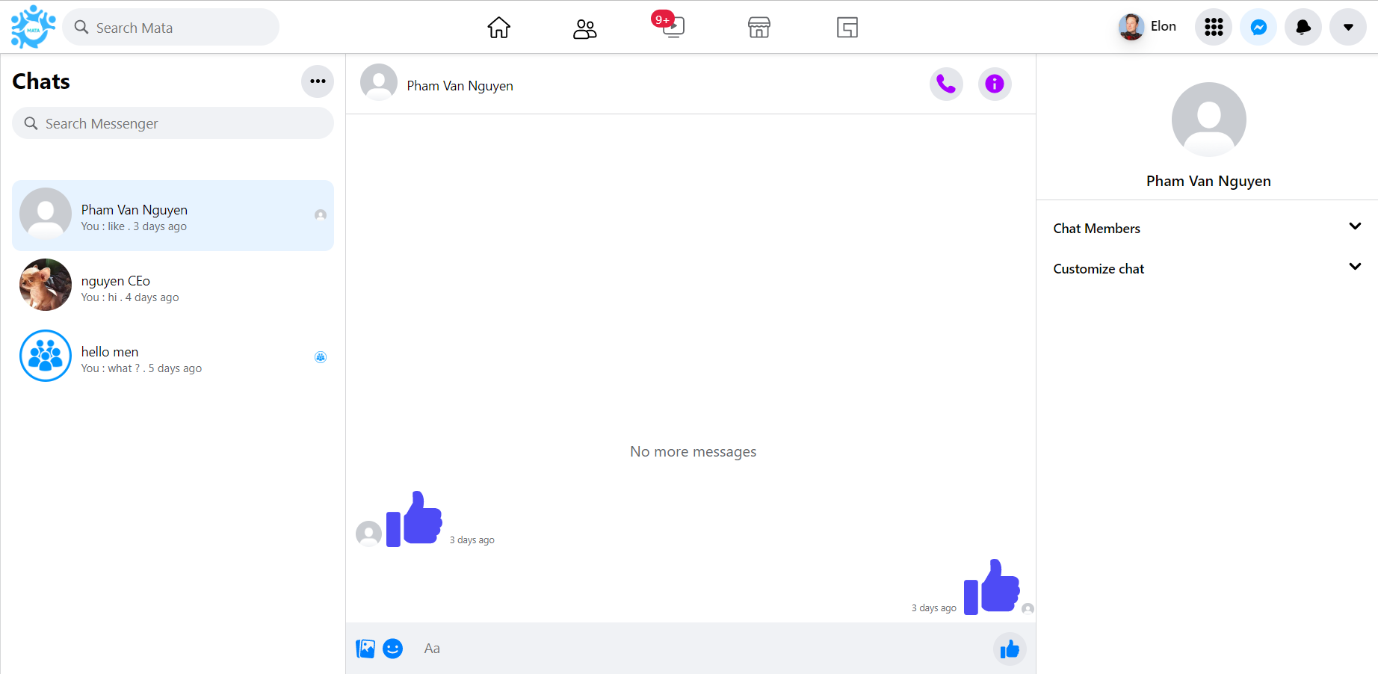The height and width of the screenshot is (674, 1378).
Task: Open the Watch video feed
Action: 672,27
